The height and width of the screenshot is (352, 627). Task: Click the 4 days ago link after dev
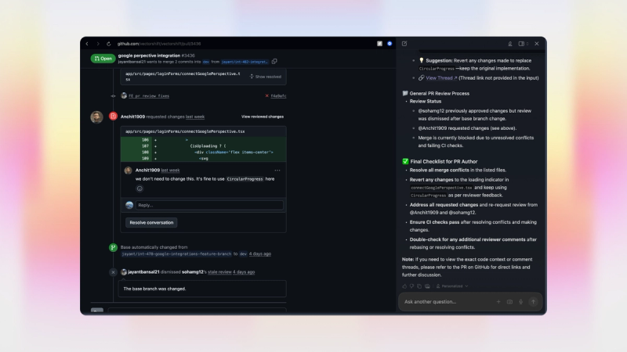click(x=260, y=253)
